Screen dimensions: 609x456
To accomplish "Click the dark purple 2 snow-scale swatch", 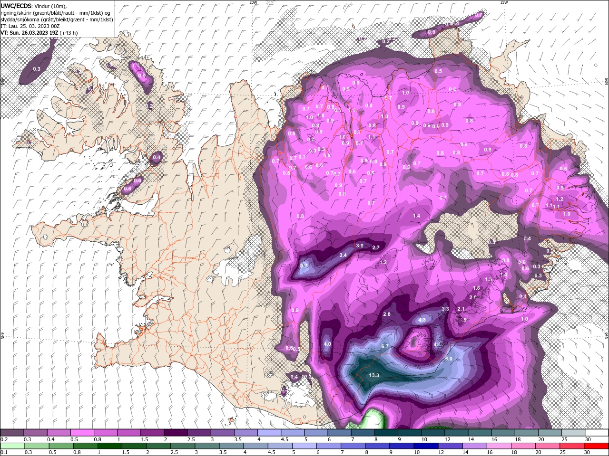I will tap(176, 433).
